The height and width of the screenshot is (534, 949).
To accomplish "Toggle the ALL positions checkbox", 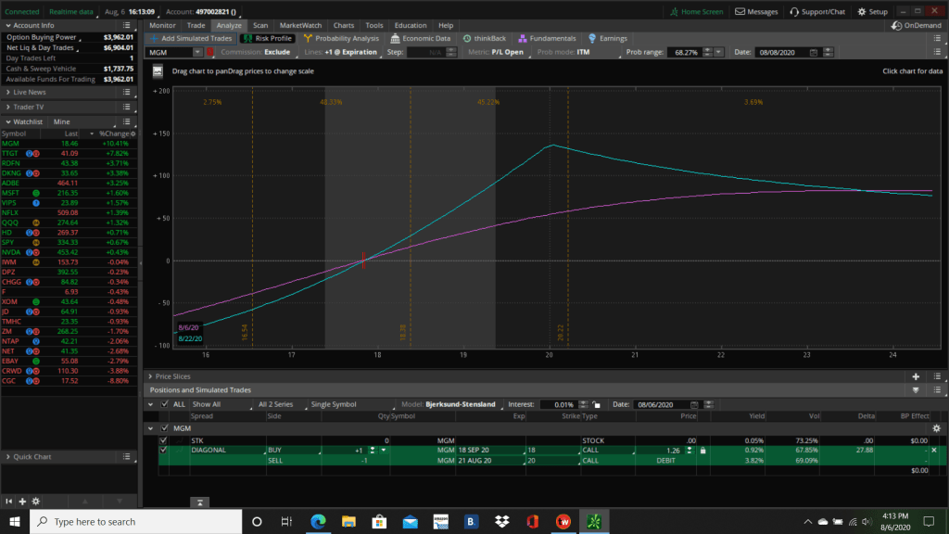I will pyautogui.click(x=164, y=404).
